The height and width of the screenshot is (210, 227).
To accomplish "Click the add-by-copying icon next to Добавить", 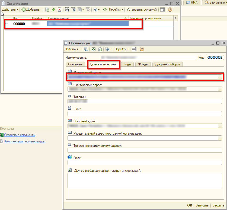I will (47, 9).
